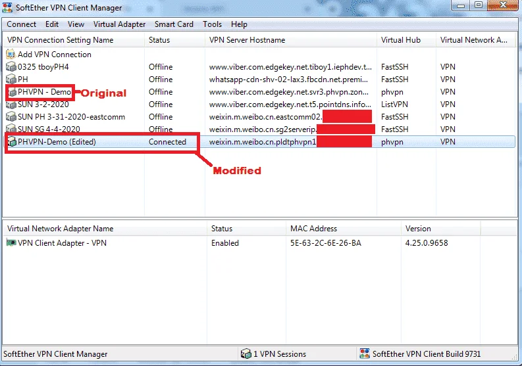Viewport: 522px width, 366px height.
Task: Click phvpn hub of PHVPN-Demo (Edited)
Action: point(392,142)
